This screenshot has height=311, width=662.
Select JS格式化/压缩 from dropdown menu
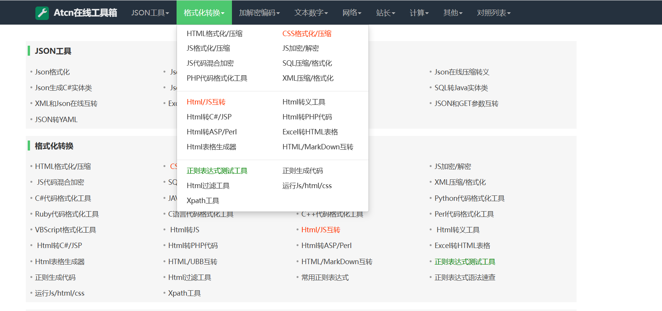tap(208, 48)
